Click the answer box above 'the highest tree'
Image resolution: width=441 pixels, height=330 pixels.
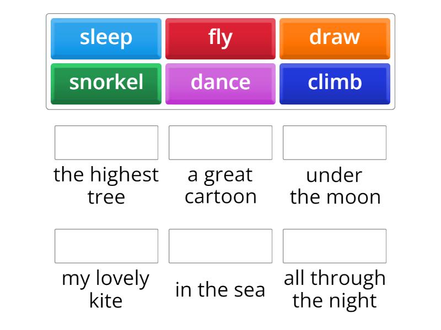106,142
